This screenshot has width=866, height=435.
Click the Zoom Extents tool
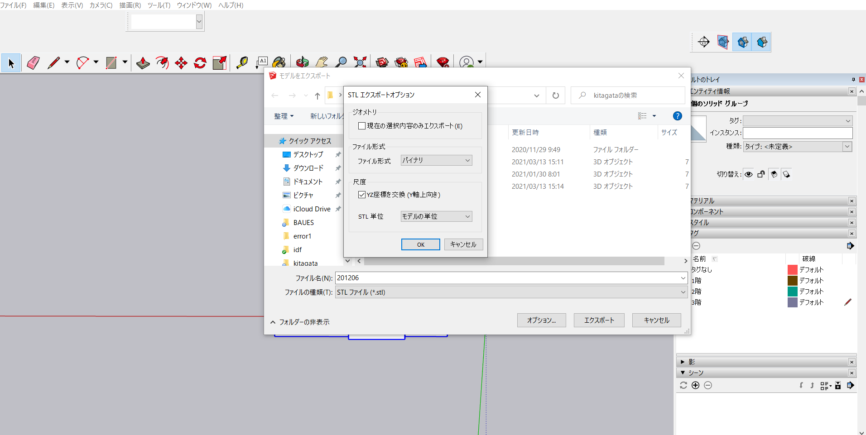click(360, 62)
